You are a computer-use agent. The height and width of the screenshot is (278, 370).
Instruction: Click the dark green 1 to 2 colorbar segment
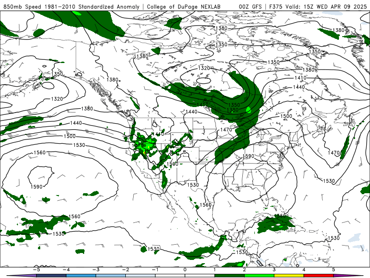pos(229,276)
